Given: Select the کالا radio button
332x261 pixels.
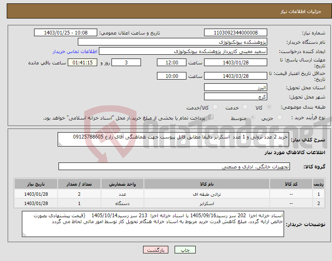Looking at the screenshot, I should (269, 107).
